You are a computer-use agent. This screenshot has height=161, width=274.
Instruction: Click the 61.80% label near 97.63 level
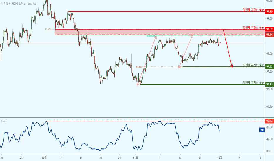[139, 67]
